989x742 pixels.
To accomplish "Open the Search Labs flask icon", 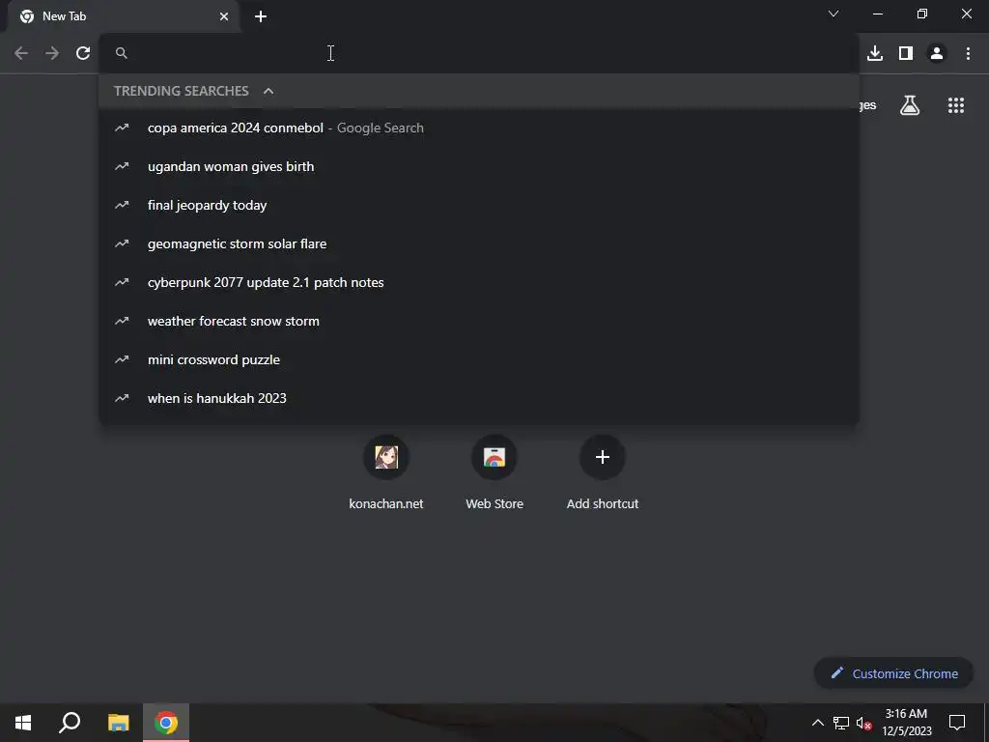I will pyautogui.click(x=910, y=105).
